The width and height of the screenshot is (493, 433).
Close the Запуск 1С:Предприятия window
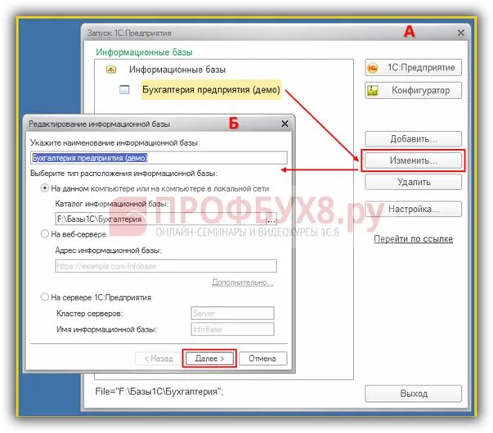(x=461, y=33)
